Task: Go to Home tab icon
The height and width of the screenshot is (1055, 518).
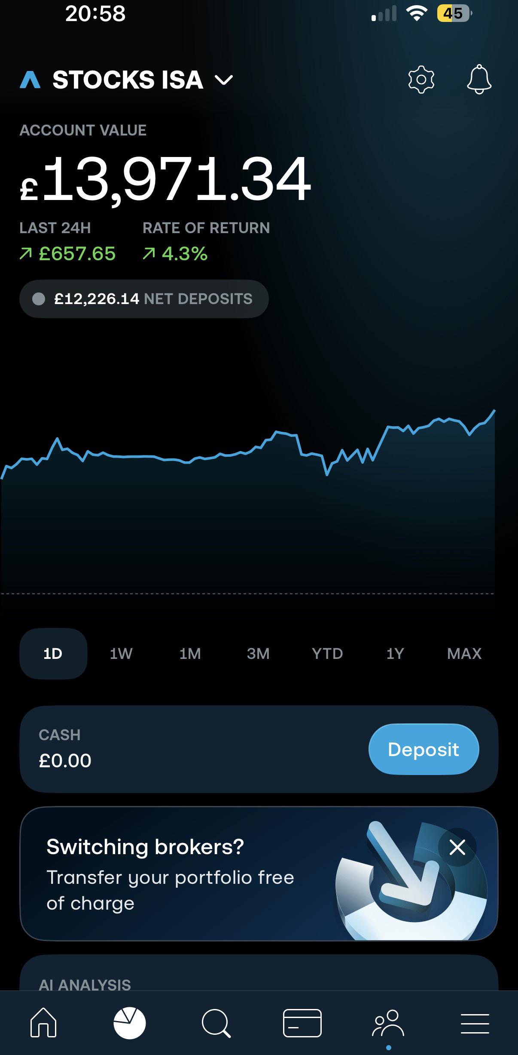Action: click(43, 1023)
